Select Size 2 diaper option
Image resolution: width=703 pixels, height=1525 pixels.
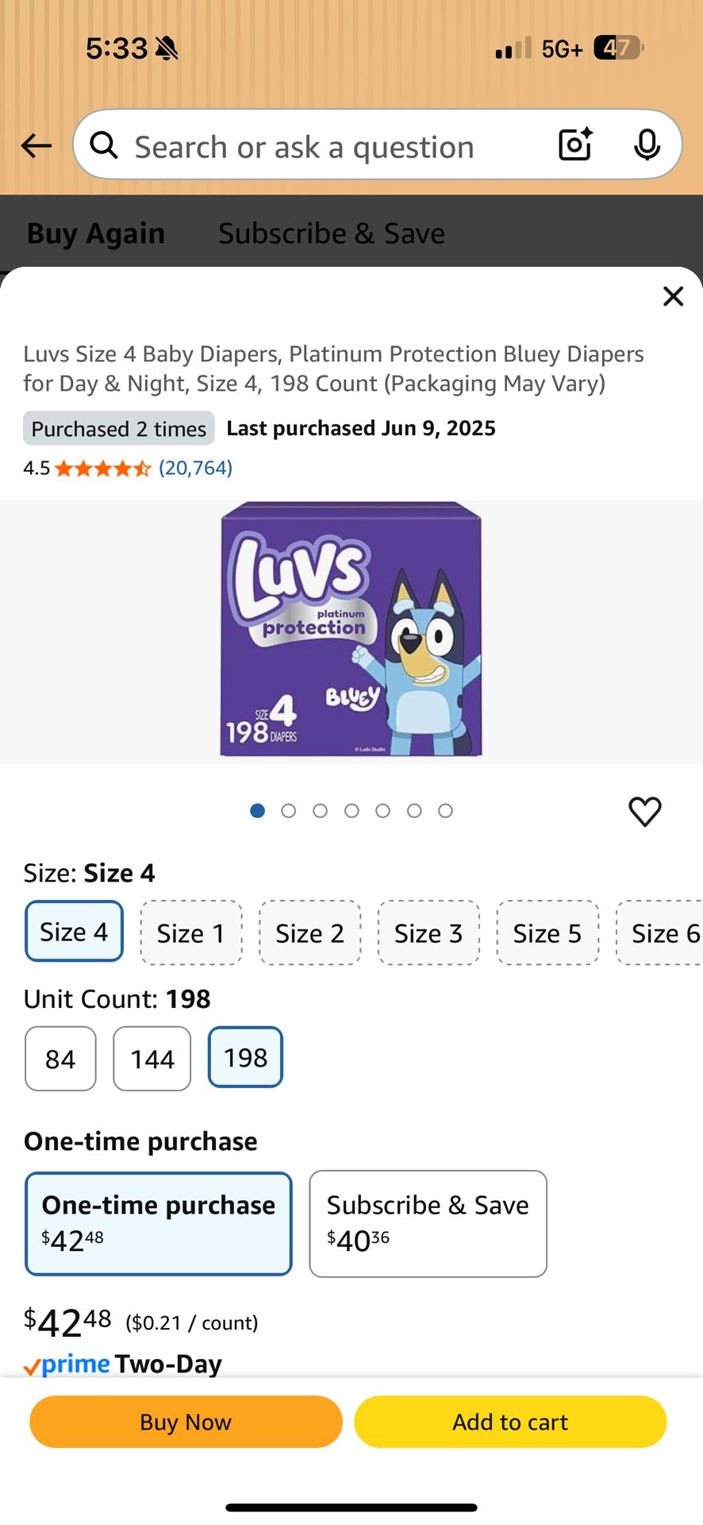(309, 932)
